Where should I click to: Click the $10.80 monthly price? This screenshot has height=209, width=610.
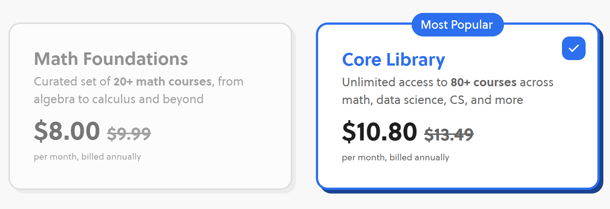tap(379, 132)
